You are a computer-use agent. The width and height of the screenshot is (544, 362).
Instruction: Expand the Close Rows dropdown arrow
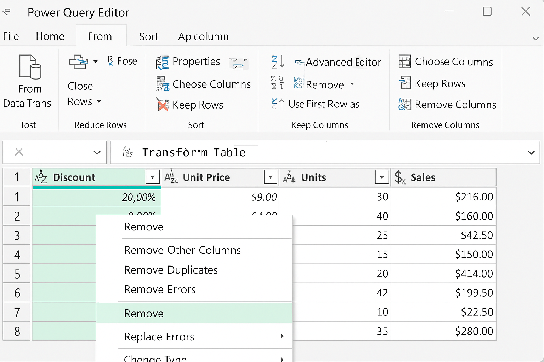(x=99, y=101)
